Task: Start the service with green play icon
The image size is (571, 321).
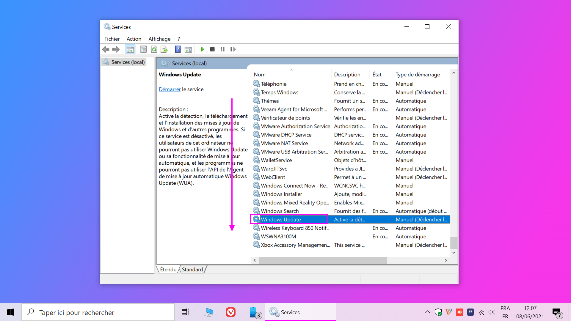Action: pos(203,49)
